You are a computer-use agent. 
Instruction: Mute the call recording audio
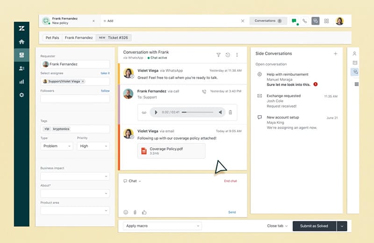pyautogui.click(x=220, y=112)
